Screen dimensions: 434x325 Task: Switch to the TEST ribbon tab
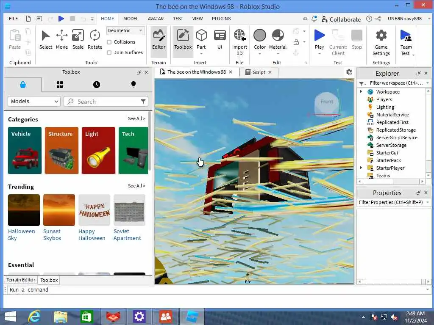click(178, 19)
